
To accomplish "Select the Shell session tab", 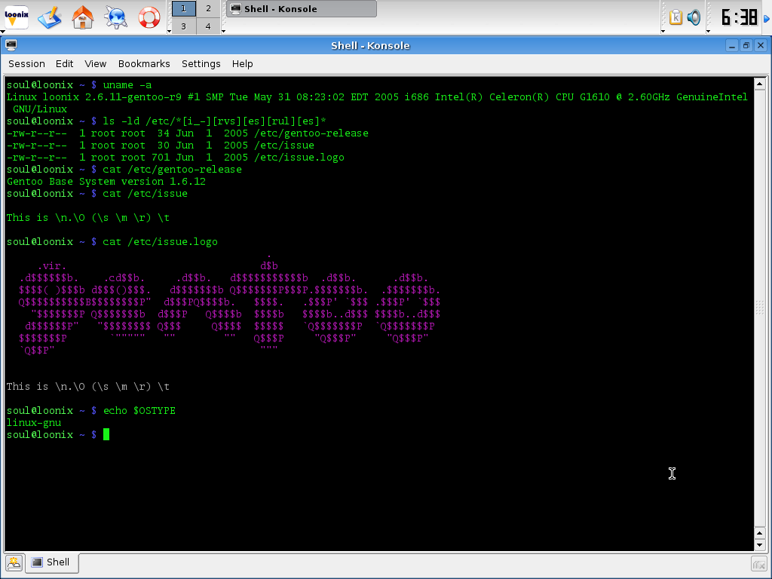I will [x=51, y=562].
